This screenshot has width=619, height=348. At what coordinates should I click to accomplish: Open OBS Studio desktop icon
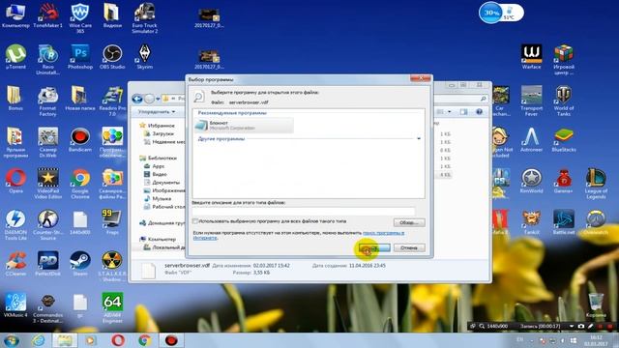[112, 57]
